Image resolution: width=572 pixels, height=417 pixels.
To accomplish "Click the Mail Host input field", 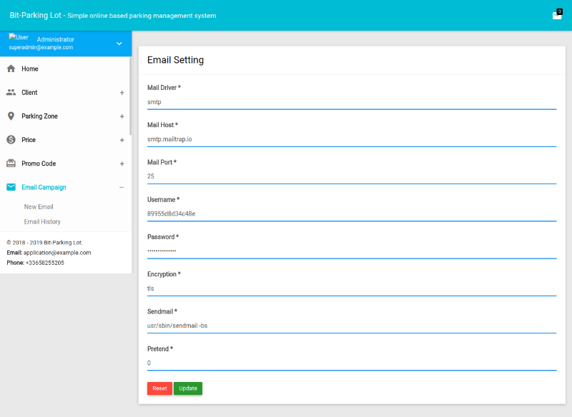I will 351,139.
